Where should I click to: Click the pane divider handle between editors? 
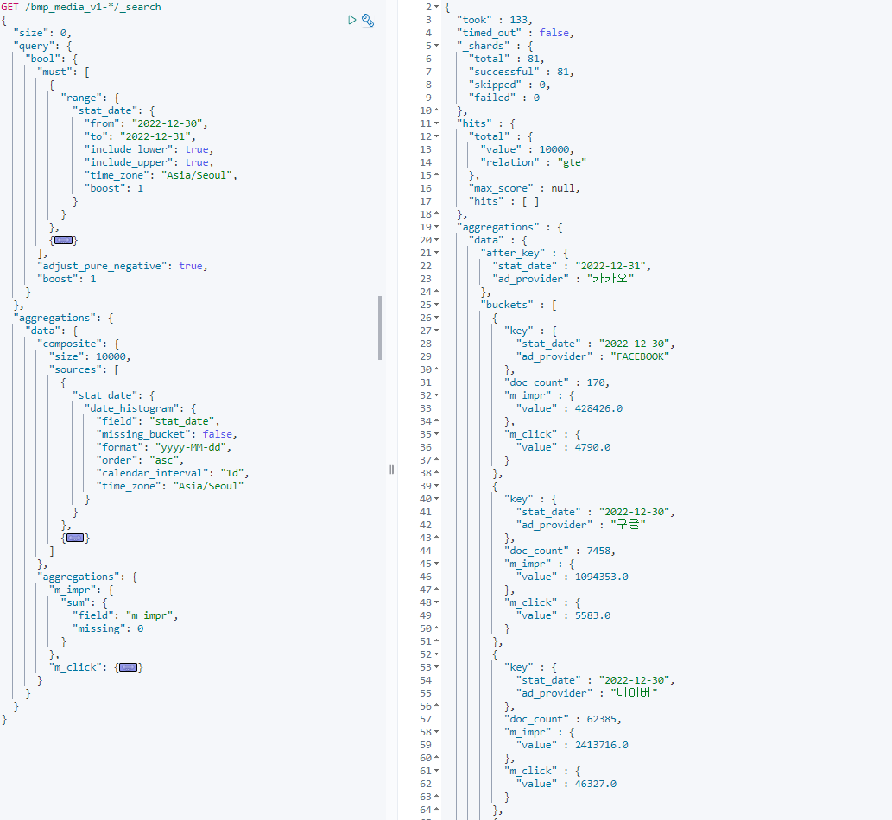(391, 470)
